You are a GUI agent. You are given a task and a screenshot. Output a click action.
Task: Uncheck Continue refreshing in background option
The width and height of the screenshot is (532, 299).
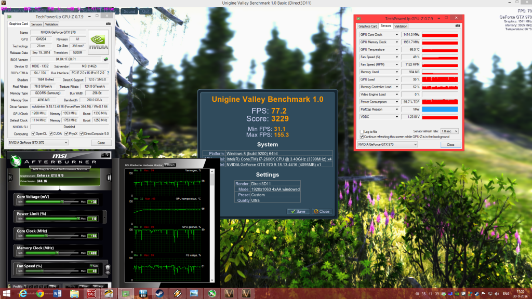pos(362,137)
